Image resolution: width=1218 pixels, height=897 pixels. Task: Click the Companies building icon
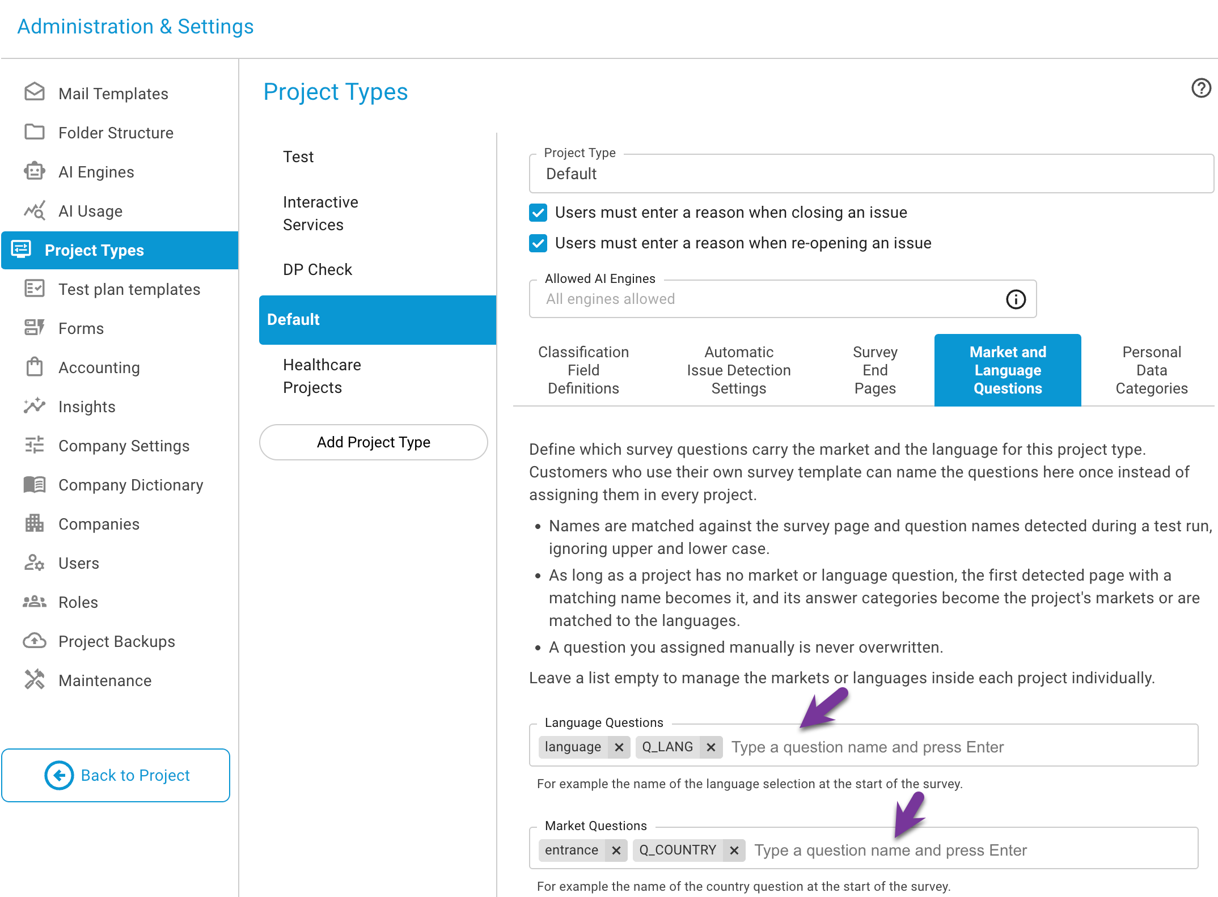pos(35,523)
